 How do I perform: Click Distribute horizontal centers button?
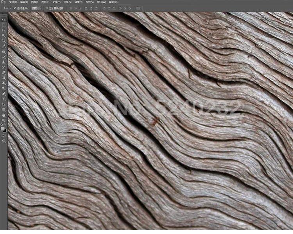[125, 9]
